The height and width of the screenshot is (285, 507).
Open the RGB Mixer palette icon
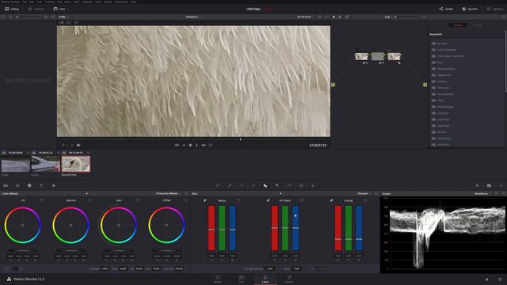(x=41, y=185)
